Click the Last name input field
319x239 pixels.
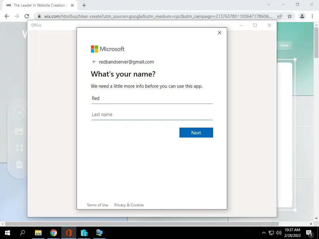click(152, 115)
